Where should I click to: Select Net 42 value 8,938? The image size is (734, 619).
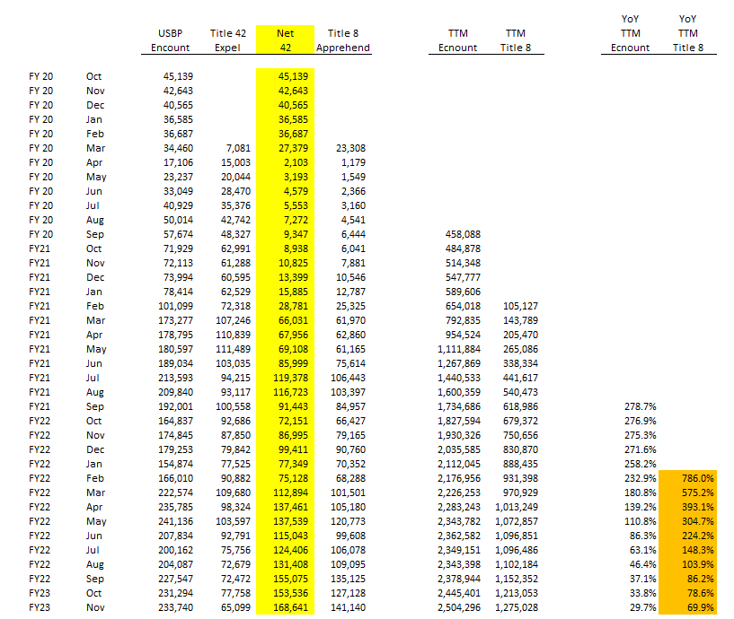(x=296, y=248)
